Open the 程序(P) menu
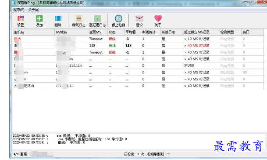The height and width of the screenshot is (160, 267). coord(19,10)
